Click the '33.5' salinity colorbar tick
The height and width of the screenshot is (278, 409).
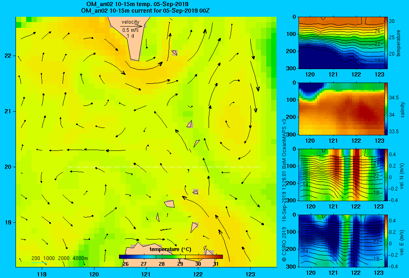(x=393, y=132)
